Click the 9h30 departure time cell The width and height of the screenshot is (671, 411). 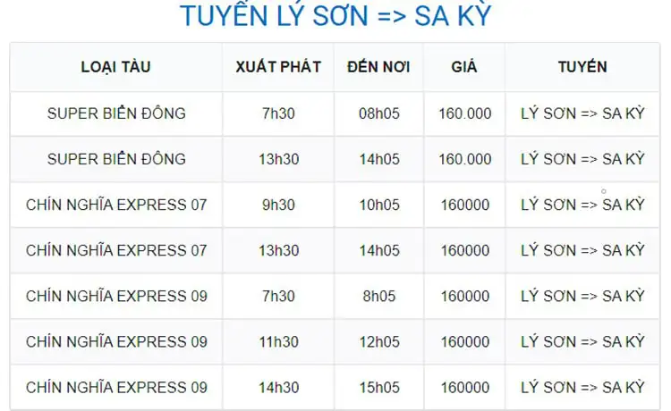pyautogui.click(x=278, y=205)
